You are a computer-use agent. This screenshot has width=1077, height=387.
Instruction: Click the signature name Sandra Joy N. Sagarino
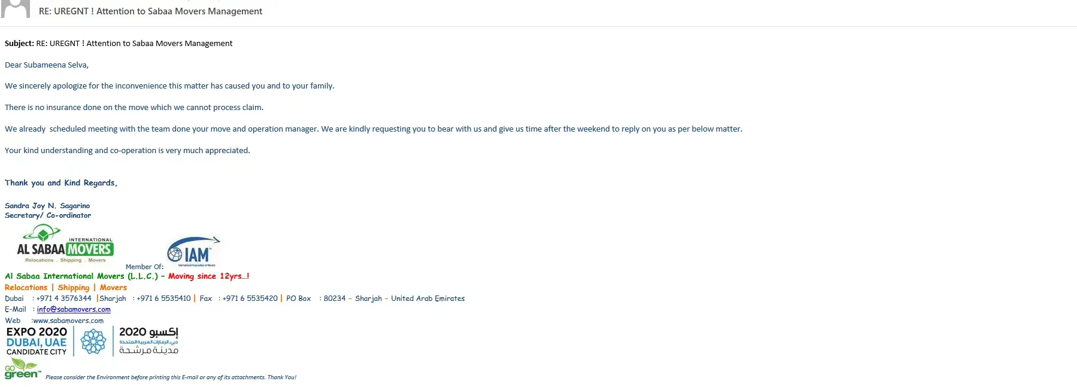point(47,206)
